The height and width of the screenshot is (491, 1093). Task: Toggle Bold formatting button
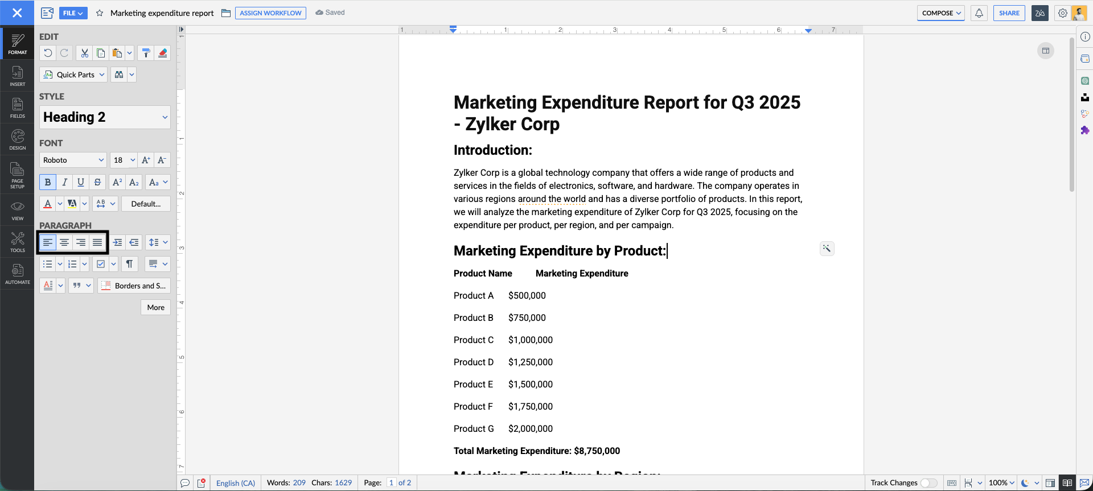coord(48,182)
